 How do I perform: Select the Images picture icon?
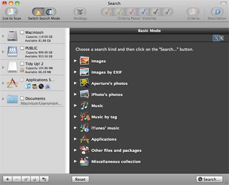click(x=85, y=60)
